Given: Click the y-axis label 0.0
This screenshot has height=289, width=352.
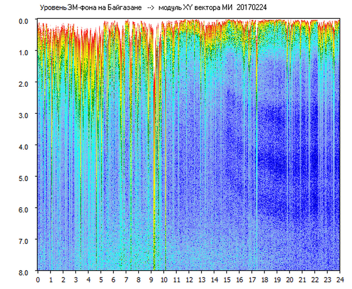Looking at the screenshot, I should [24, 21].
